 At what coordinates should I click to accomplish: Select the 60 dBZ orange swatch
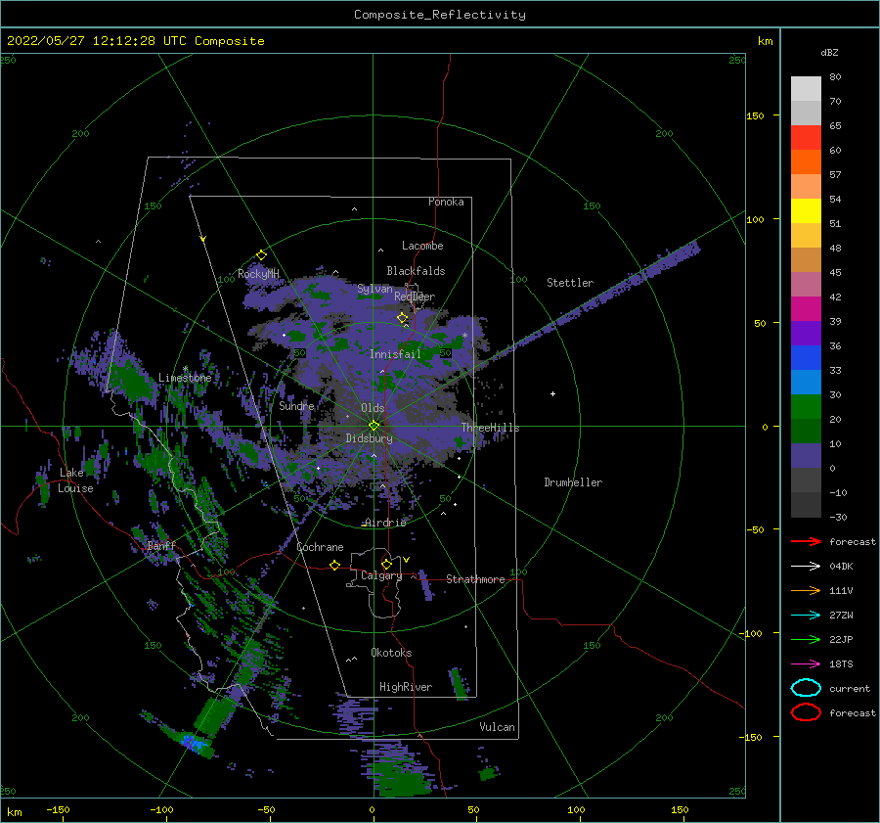pyautogui.click(x=806, y=161)
